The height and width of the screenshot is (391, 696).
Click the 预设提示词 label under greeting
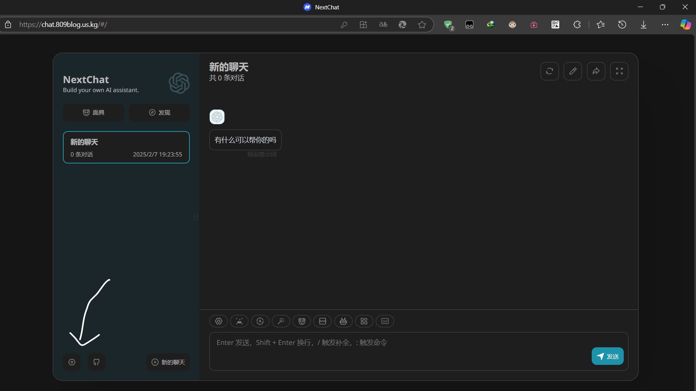click(x=262, y=155)
